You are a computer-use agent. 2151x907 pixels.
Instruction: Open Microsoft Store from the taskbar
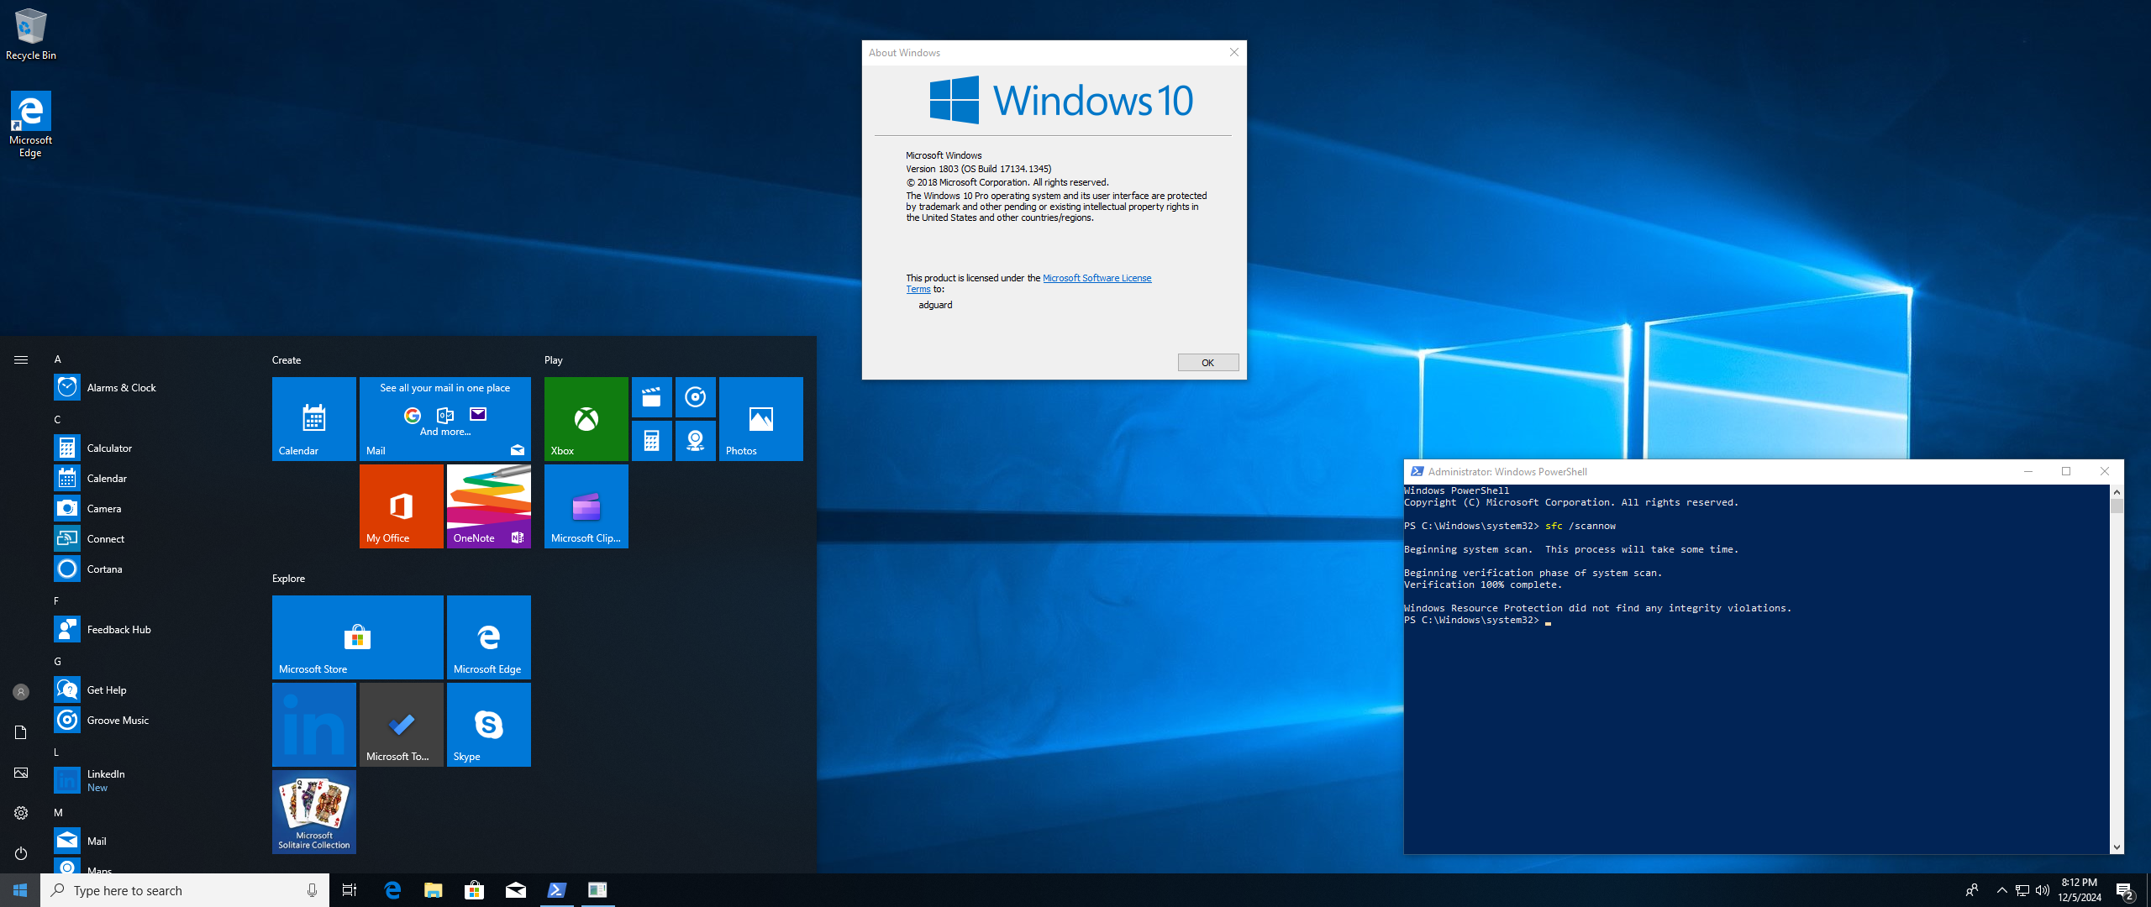(x=475, y=890)
